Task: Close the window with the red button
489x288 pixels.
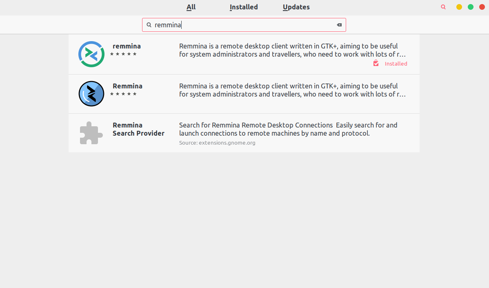Action: point(482,7)
